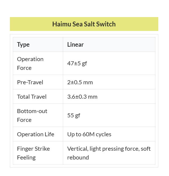Image resolution: width=169 pixels, height=176 pixels.
Task: Click the 'Haimu Sea Salt Switch' title banner
Action: [84, 24]
